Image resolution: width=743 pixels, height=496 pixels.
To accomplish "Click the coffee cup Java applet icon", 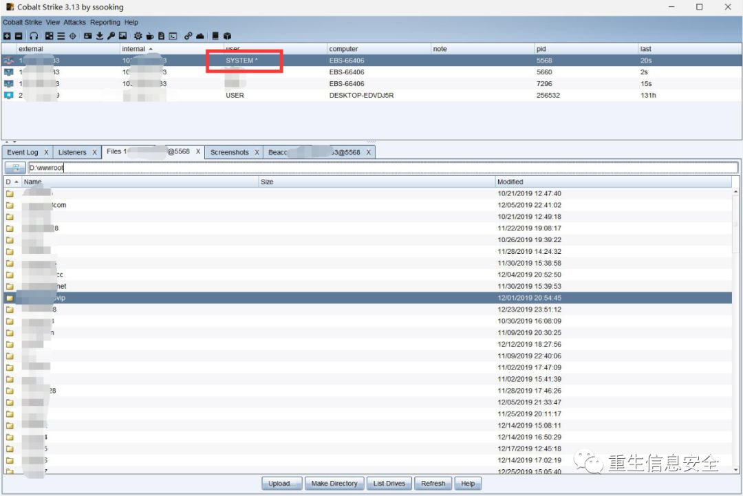I will click(x=150, y=36).
